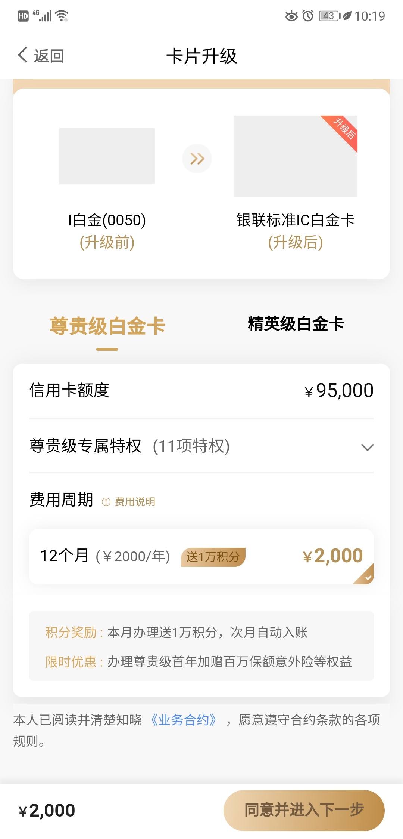The image size is (403, 839).
Task: Select the 12个月 ¥2000/年 fee option
Action: click(x=201, y=556)
